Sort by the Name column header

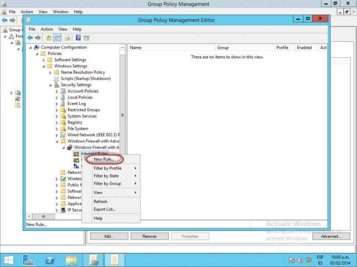coord(171,47)
